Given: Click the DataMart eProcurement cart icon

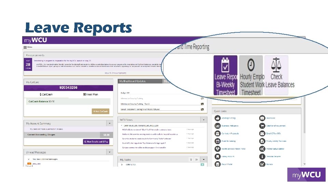Looking at the screenshot, I should 262,126.
